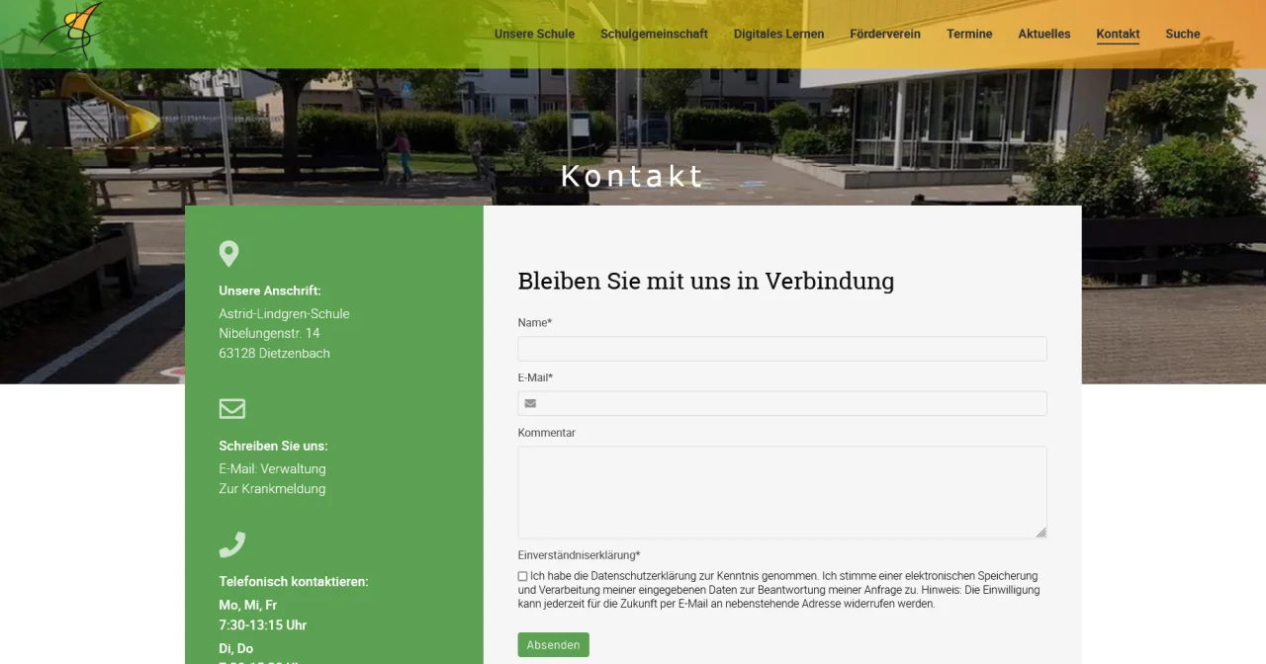Open the Unsere Schule menu
The image size is (1266, 664).
pos(534,34)
